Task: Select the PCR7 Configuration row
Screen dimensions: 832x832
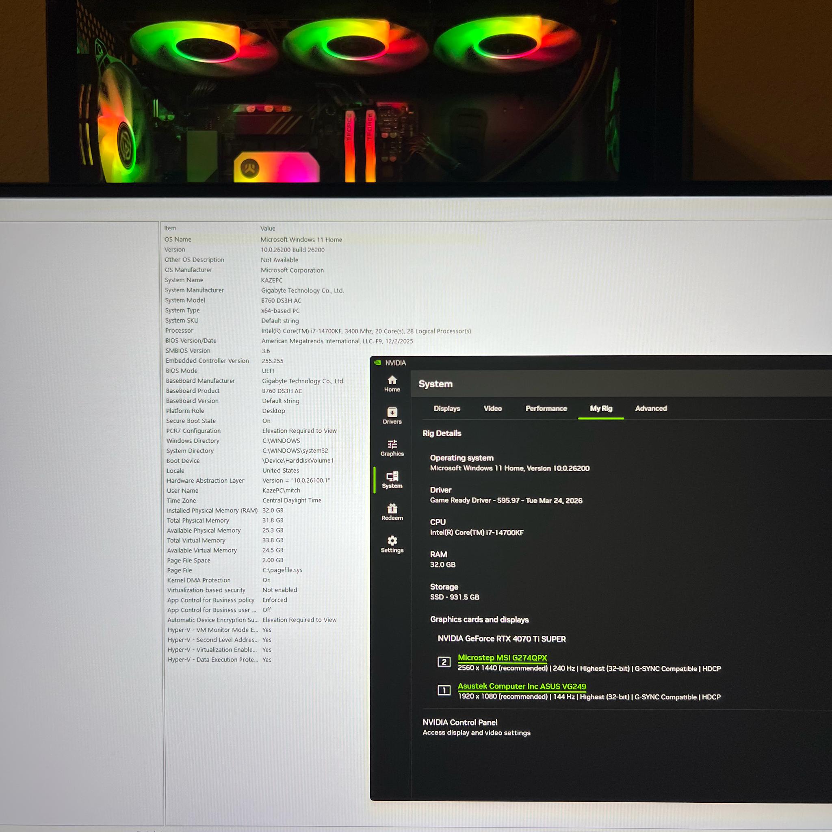Action: (252, 431)
